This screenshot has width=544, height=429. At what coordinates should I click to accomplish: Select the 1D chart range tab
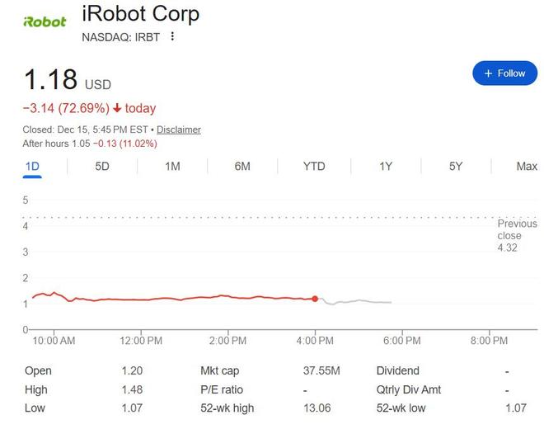(x=32, y=166)
